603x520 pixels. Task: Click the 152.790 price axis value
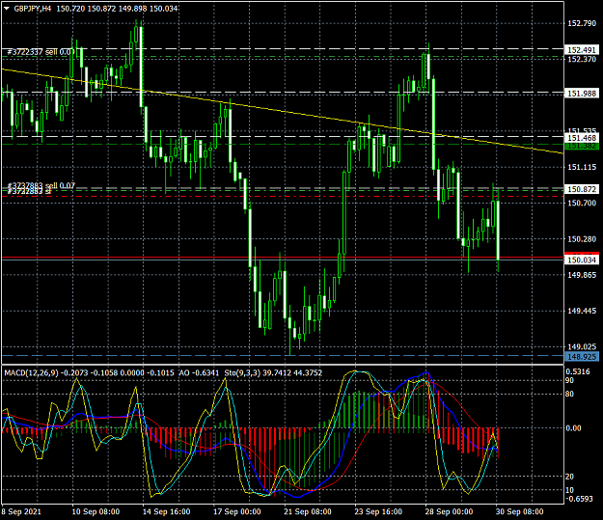tap(582, 23)
